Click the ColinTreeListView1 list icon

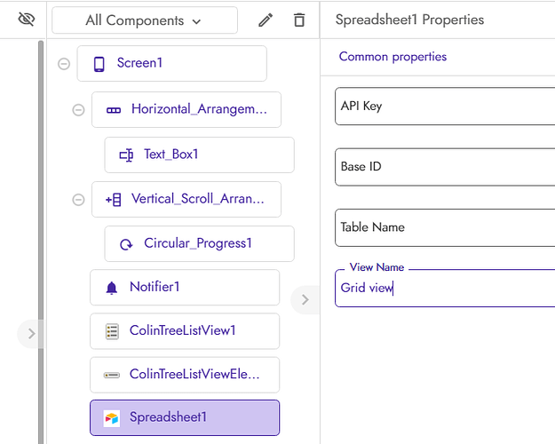point(112,331)
